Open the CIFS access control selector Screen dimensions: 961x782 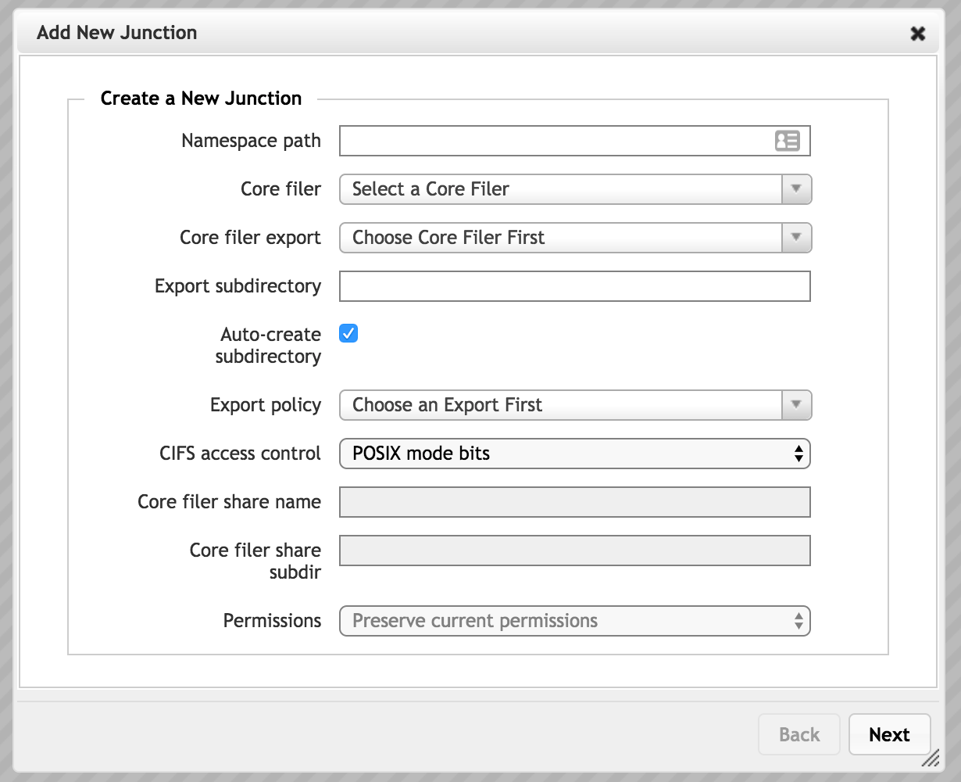point(574,454)
